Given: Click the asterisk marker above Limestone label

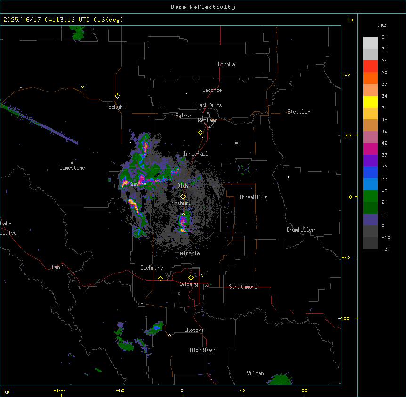Looking at the screenshot, I should pos(72,163).
